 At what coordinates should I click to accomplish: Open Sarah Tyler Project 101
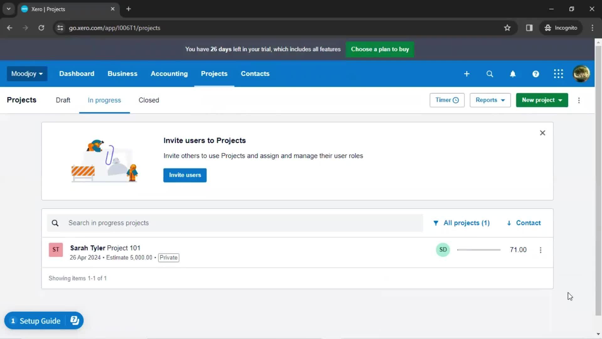coord(105,248)
